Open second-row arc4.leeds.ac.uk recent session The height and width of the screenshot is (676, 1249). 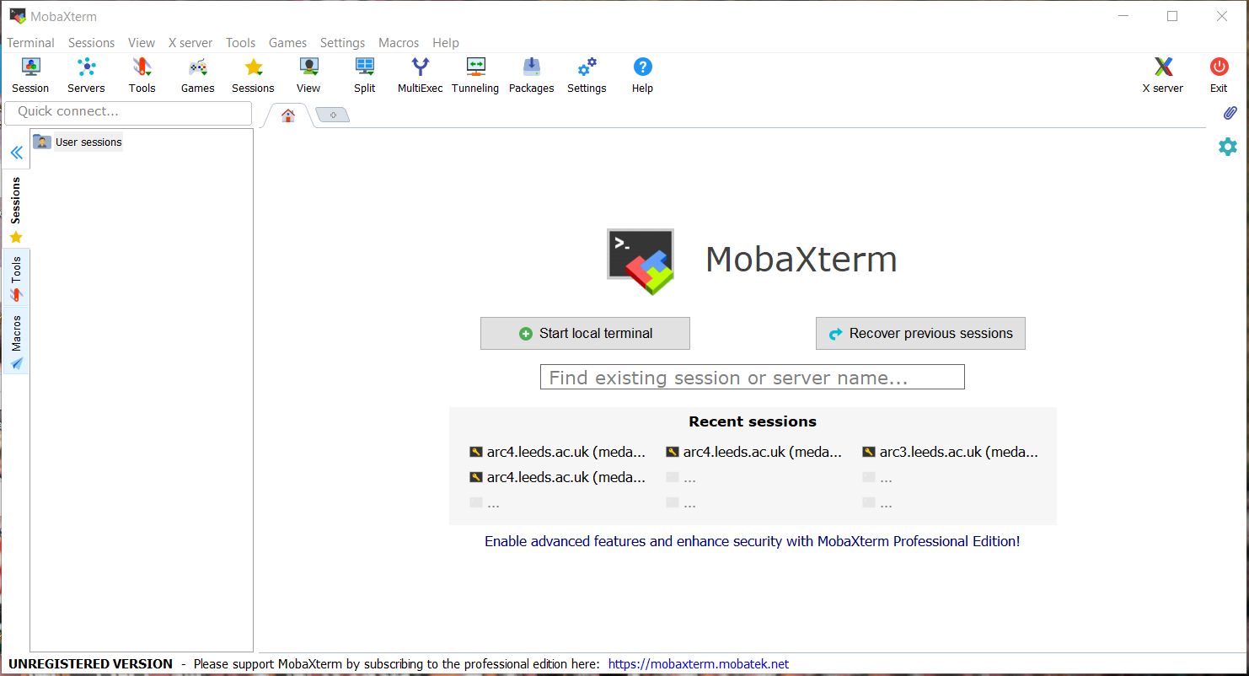click(x=558, y=477)
